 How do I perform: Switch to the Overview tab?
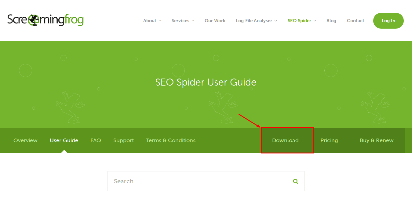[x=25, y=140]
